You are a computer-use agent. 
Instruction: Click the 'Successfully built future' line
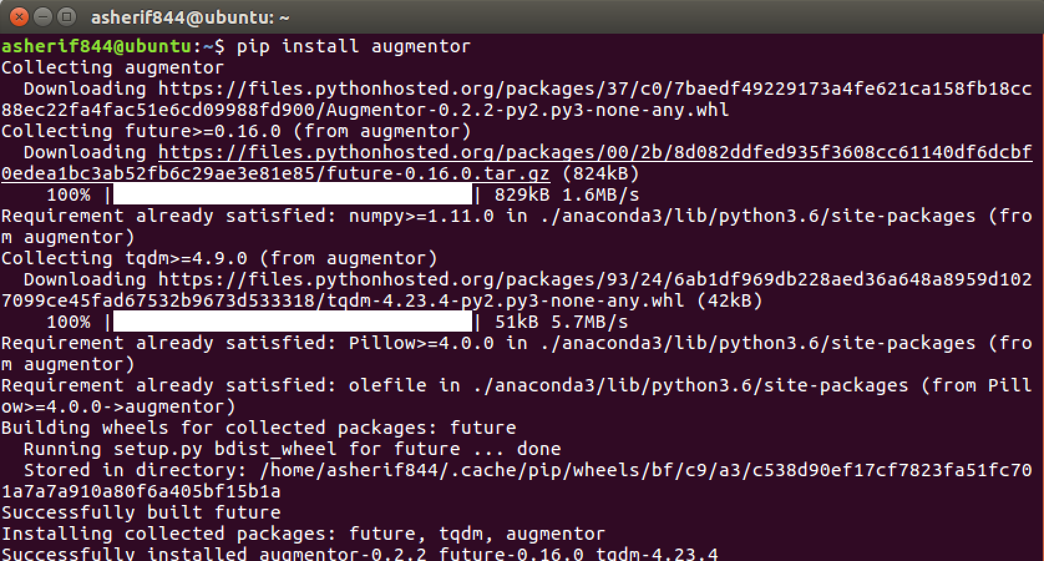[x=141, y=512]
